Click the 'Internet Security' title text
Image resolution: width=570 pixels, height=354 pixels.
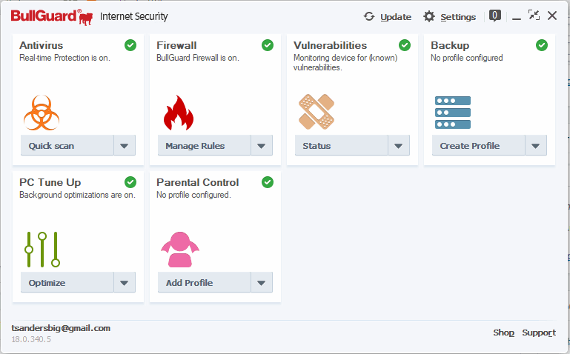point(133,16)
